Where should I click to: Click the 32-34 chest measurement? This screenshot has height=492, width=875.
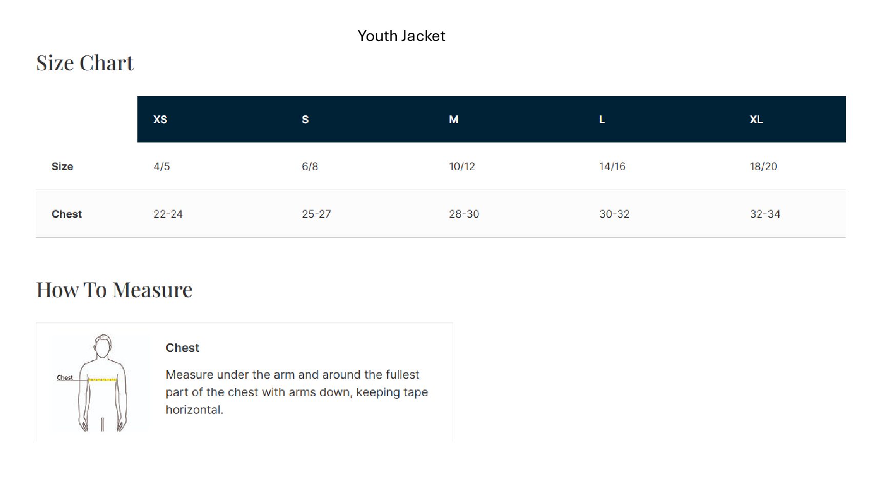coord(765,214)
